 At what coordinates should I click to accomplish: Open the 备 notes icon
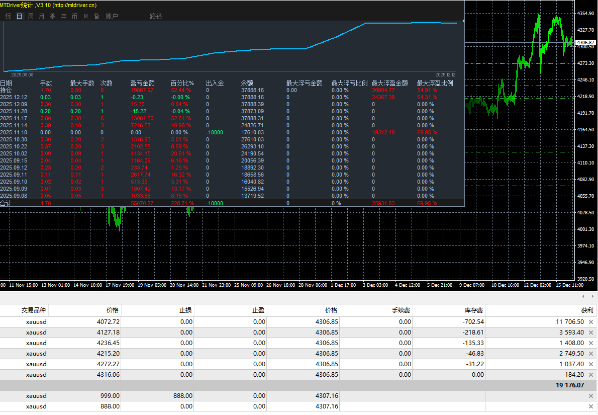click(x=95, y=16)
